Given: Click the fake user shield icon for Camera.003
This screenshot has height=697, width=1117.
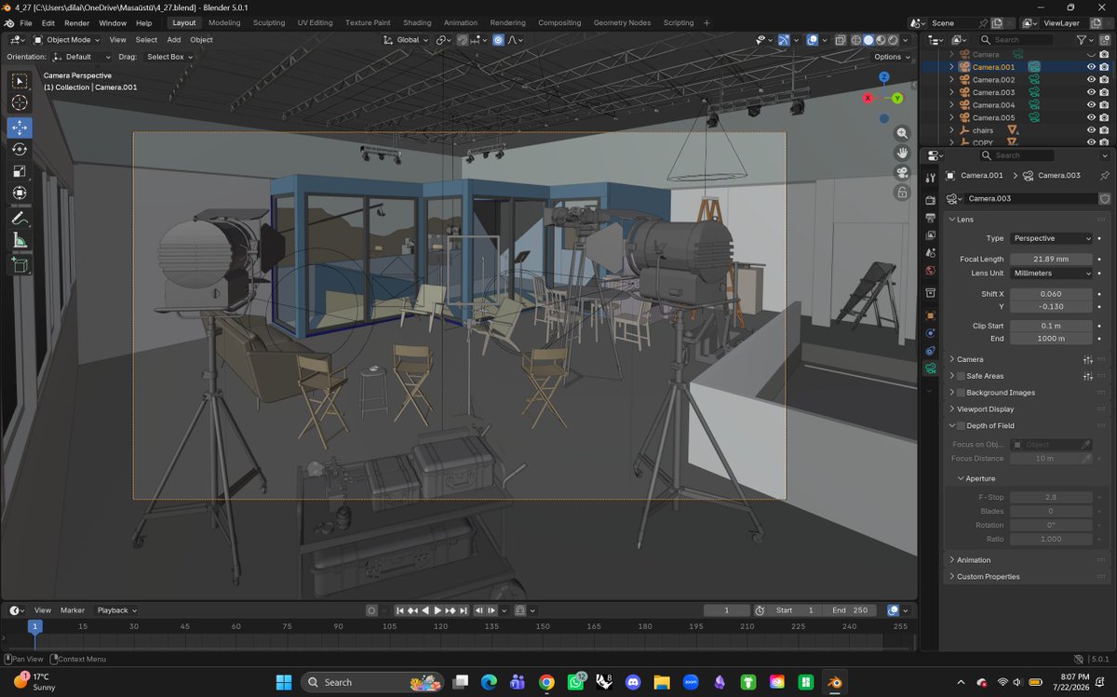Looking at the screenshot, I should click(1105, 198).
